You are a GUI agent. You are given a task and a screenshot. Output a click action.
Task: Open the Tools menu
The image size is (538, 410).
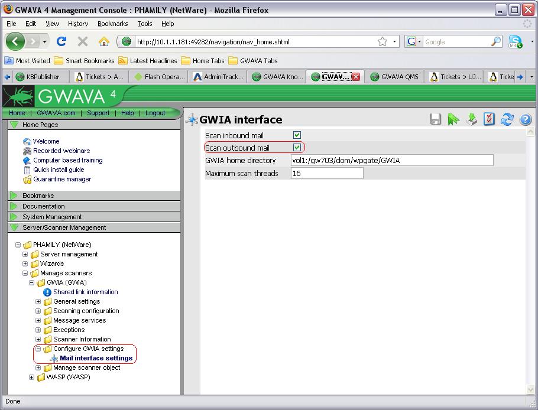coord(145,24)
